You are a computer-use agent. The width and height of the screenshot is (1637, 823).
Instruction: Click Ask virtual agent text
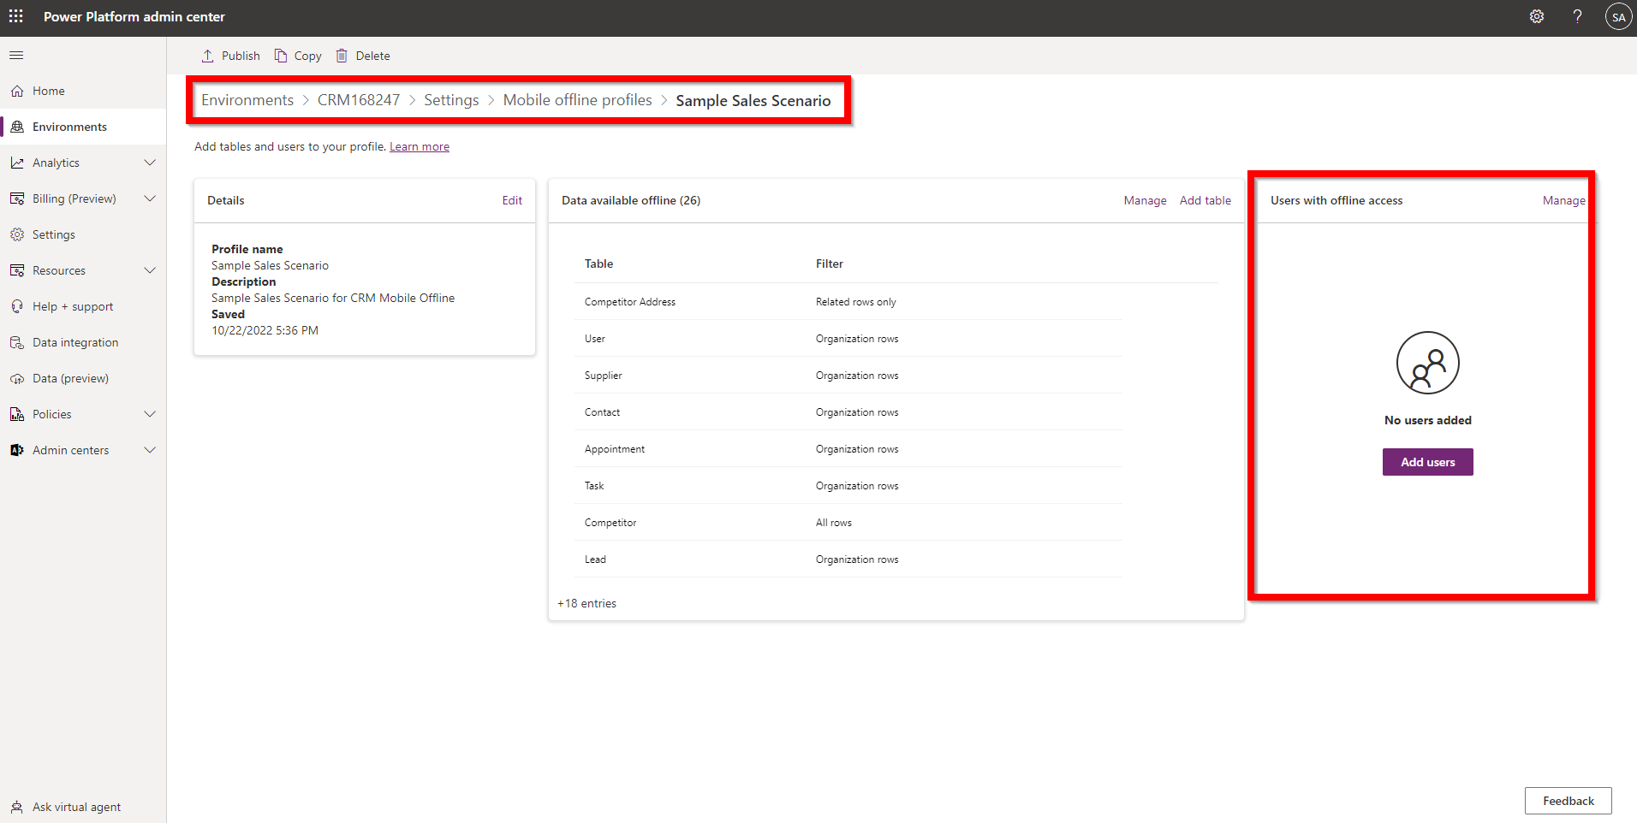point(76,807)
